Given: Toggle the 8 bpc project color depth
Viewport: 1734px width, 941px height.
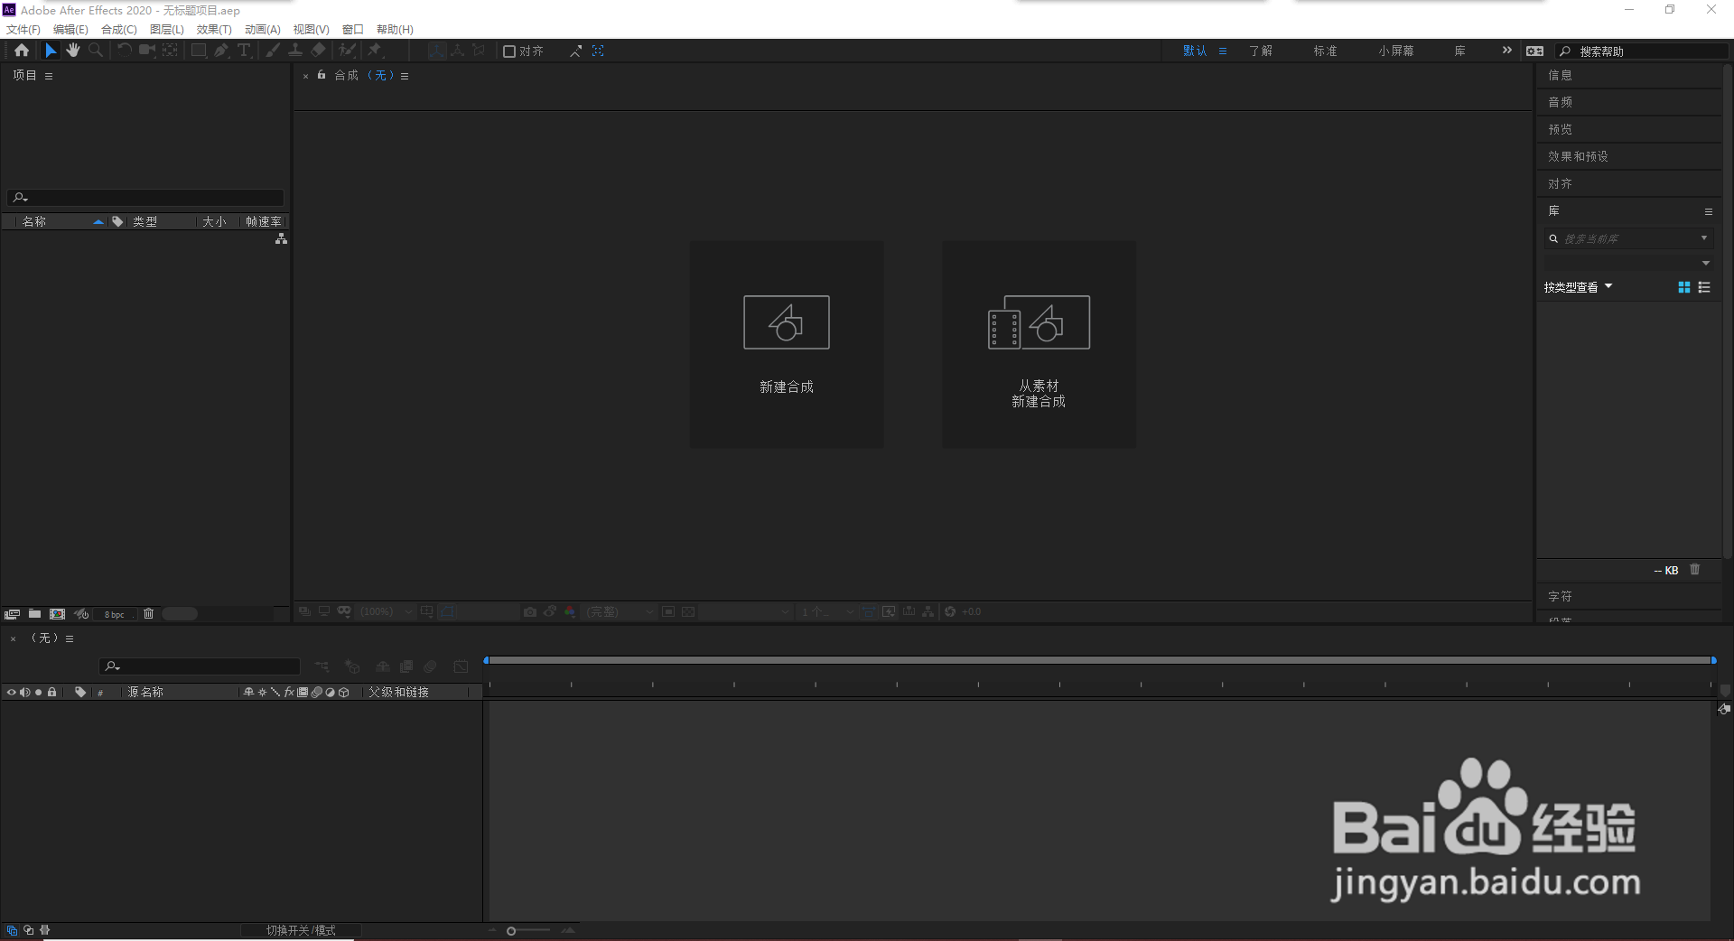Looking at the screenshot, I should pos(114,613).
